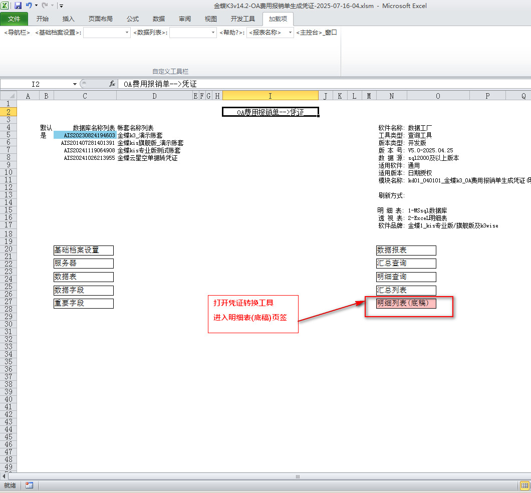
Task: Save the workbook with the floppy disk icon
Action: pos(18,6)
